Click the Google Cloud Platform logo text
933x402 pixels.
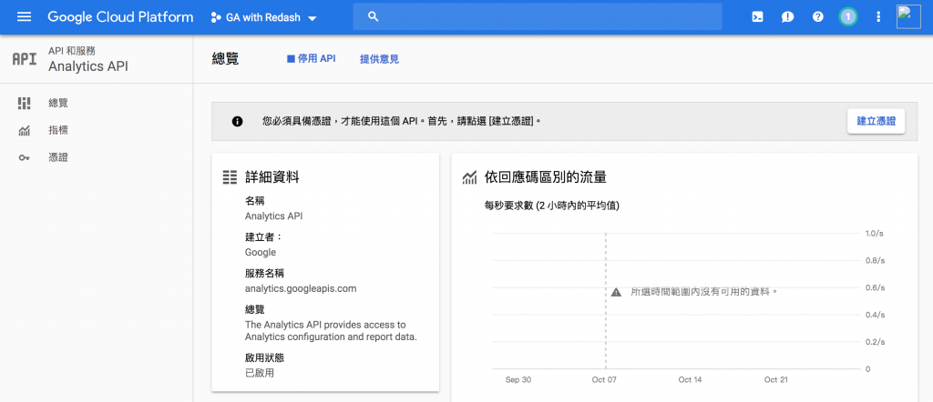click(x=121, y=16)
